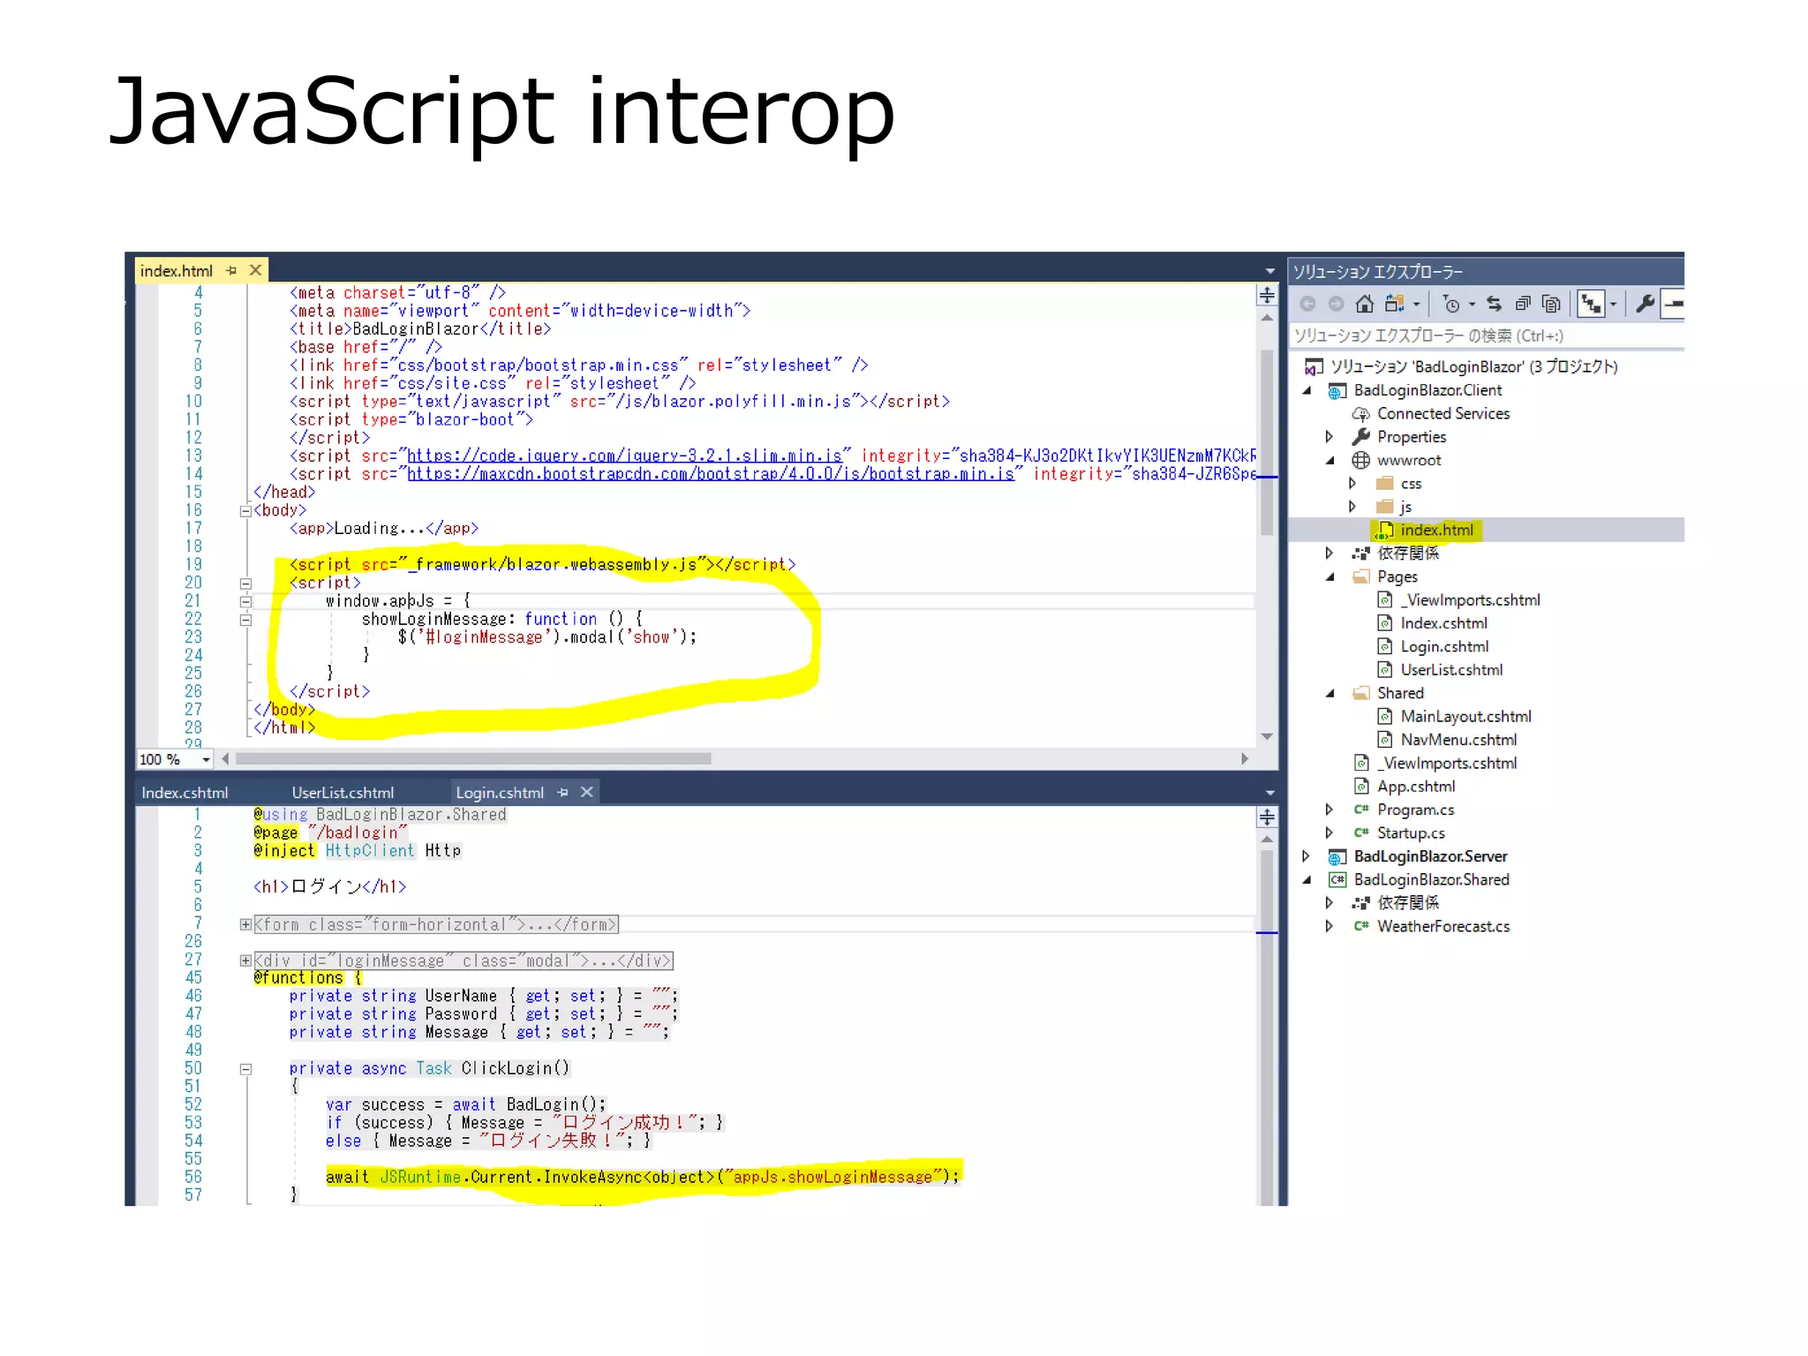Expand the collapsed loginMessage div block
This screenshot has width=1808, height=1356.
[245, 960]
